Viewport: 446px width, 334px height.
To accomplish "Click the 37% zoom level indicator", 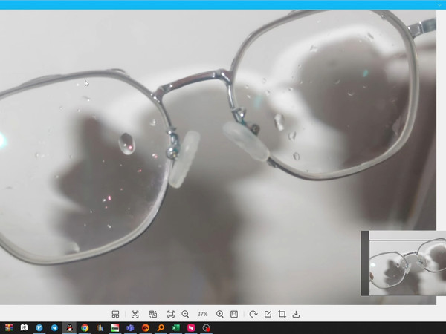I will point(202,315).
